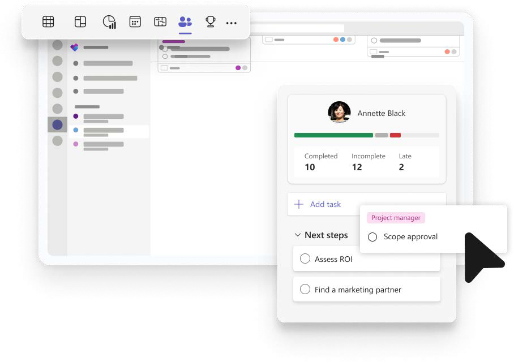The image size is (514, 362).
Task: Select the People view icon
Action: [185, 22]
